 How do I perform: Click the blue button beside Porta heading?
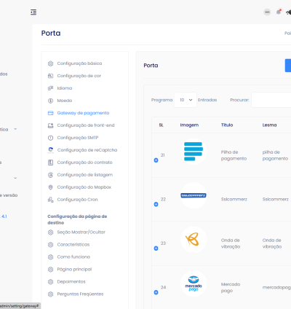pyautogui.click(x=288, y=66)
